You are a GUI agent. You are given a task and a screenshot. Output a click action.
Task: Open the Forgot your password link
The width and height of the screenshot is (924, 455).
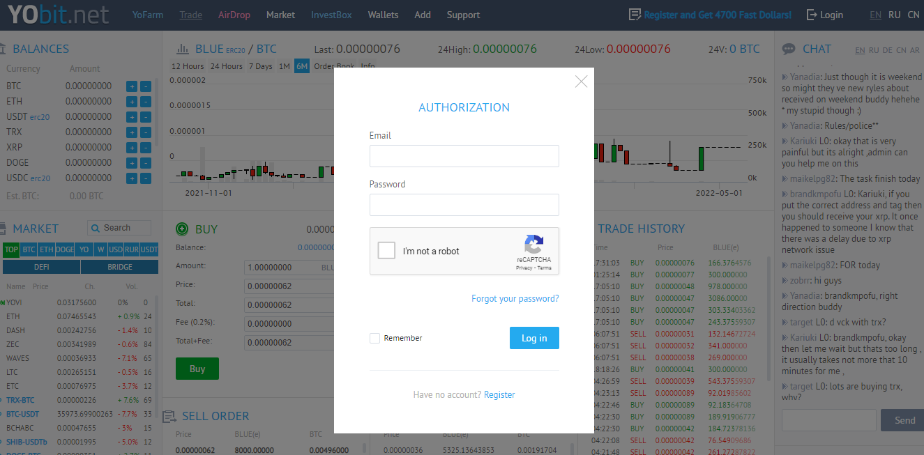515,298
